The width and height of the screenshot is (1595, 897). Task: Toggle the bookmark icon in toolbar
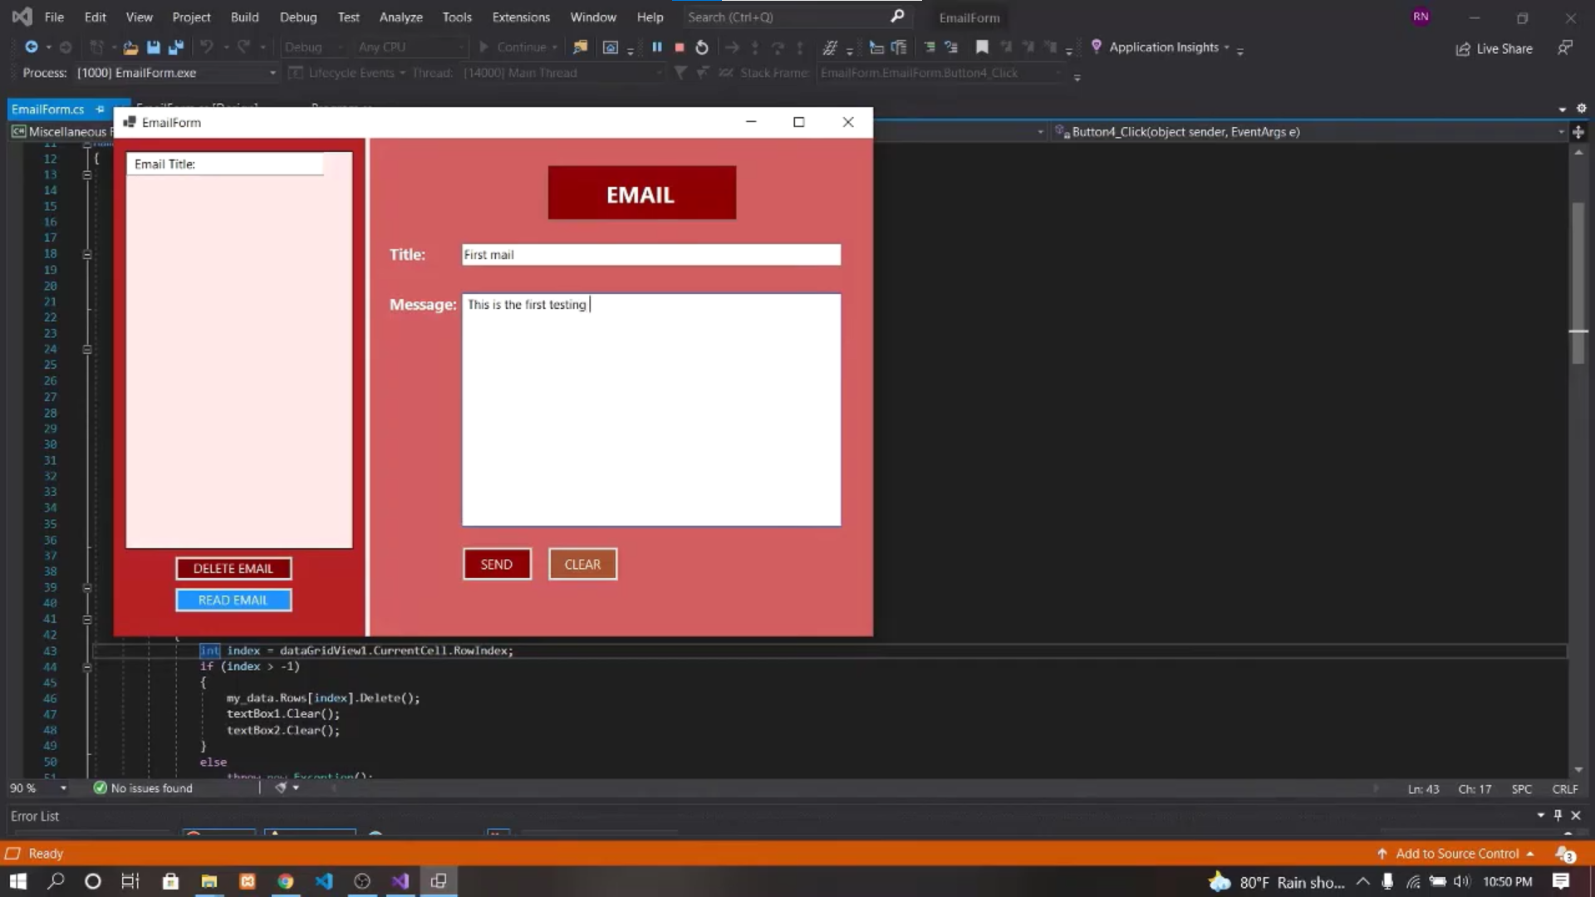pyautogui.click(x=982, y=47)
